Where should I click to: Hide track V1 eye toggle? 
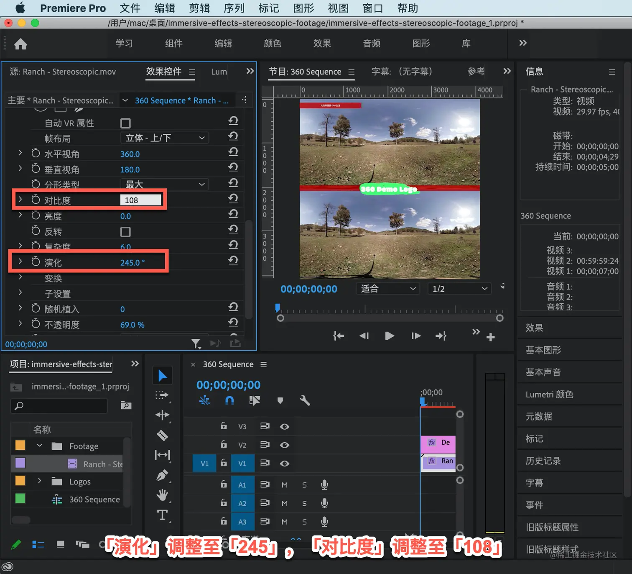[x=285, y=464]
